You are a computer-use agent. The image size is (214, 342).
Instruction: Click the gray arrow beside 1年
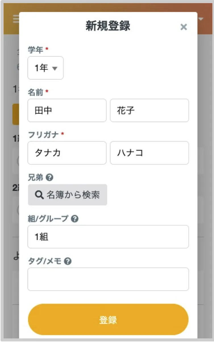pyautogui.click(x=55, y=68)
